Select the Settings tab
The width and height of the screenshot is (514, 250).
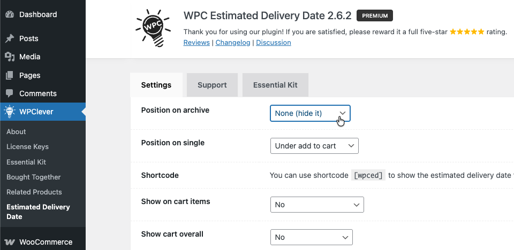(x=156, y=85)
